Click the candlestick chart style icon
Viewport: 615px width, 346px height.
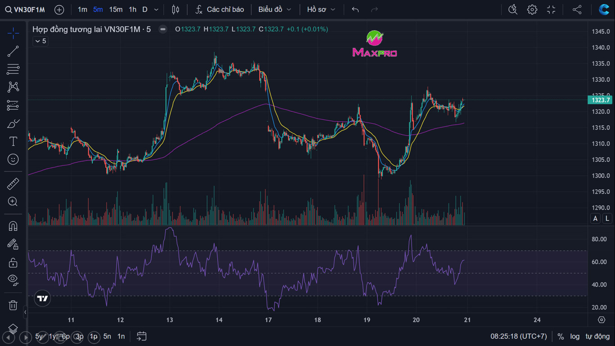point(176,9)
